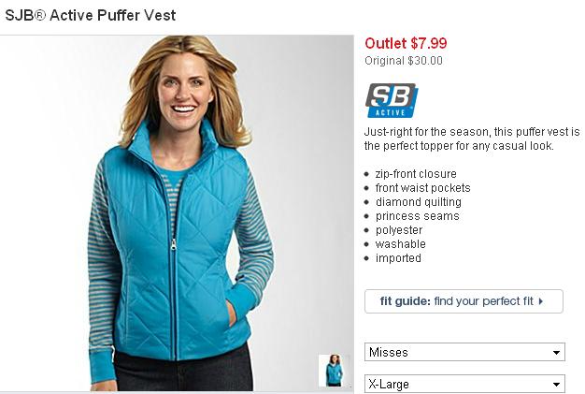Viewport: 585px width, 394px height.
Task: Select the zip-front closure bullet item
Action: click(416, 174)
